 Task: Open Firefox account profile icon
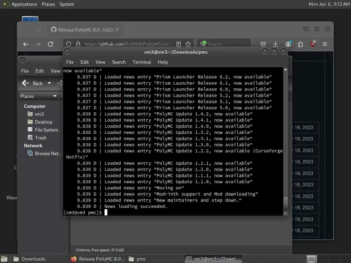[288, 44]
